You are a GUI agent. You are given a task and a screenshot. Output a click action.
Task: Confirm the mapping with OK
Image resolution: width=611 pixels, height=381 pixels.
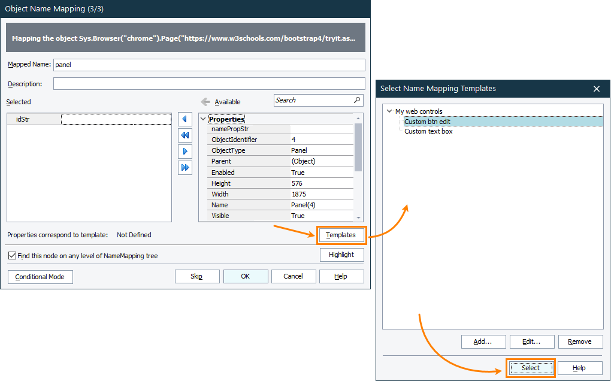click(x=246, y=276)
